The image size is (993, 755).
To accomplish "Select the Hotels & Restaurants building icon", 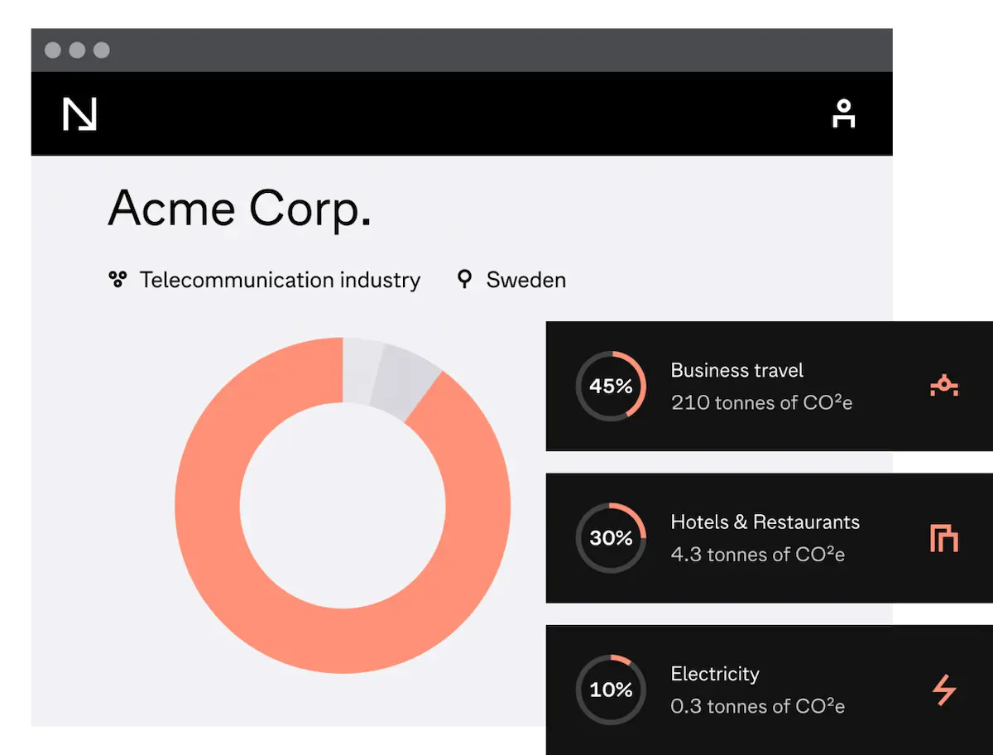I will point(943,538).
